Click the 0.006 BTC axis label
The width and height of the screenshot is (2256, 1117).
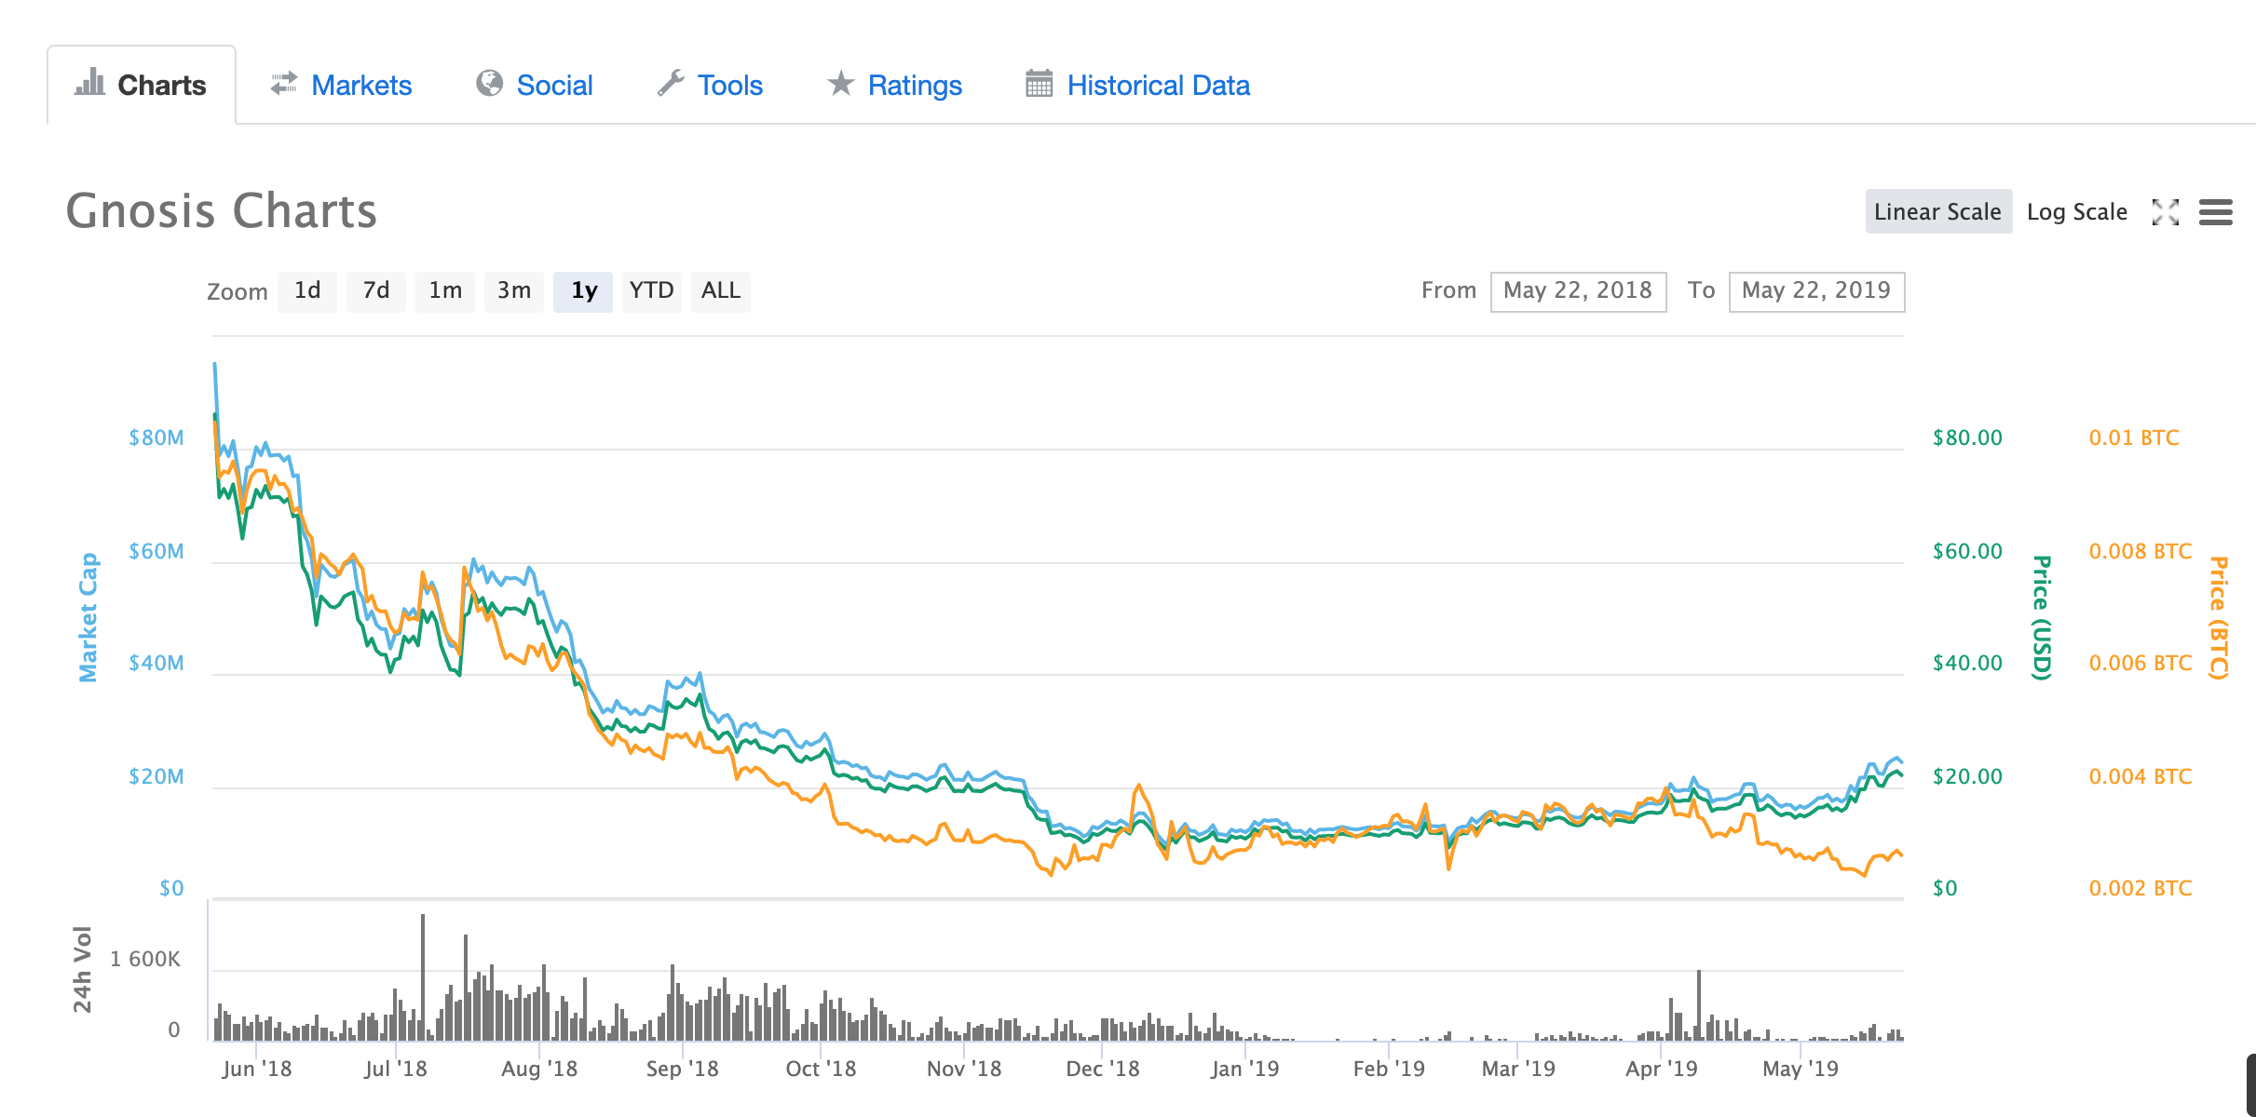2140,663
